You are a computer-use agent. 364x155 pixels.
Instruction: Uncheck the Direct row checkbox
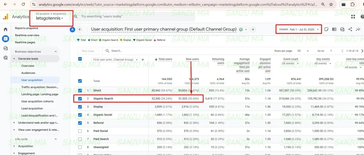coord(80,90)
